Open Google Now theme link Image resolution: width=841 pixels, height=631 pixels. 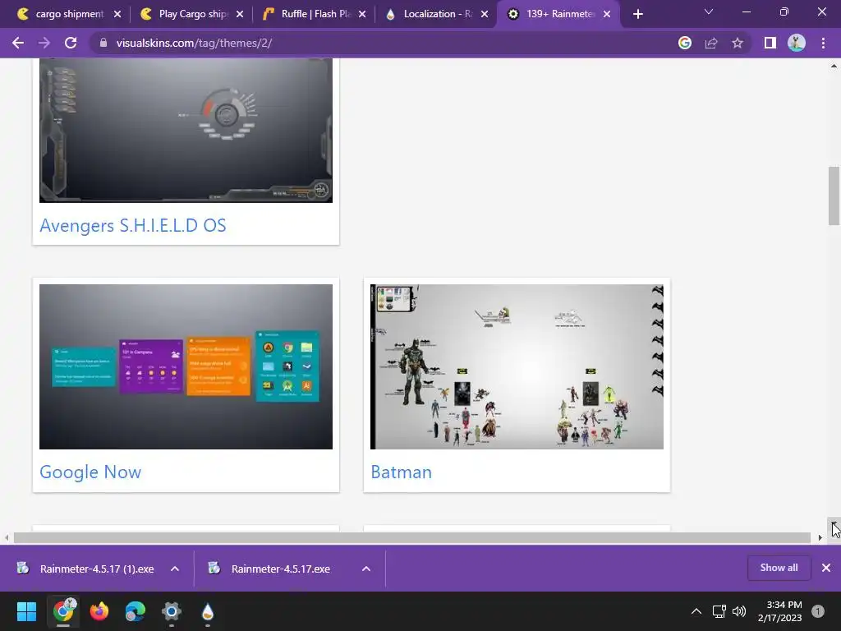pos(90,472)
